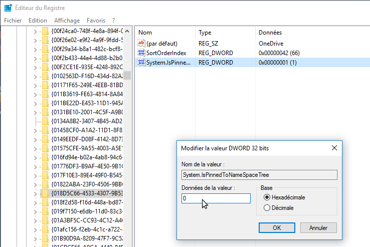The height and width of the screenshot is (247, 370).
Task: Click folder icon of {0149EEDF-D08F-4142-8D73
Action: (45, 139)
